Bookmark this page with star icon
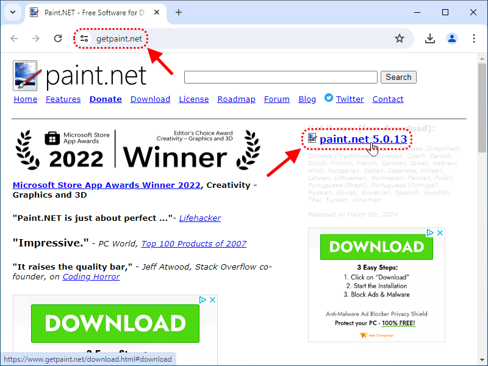 [x=400, y=38]
